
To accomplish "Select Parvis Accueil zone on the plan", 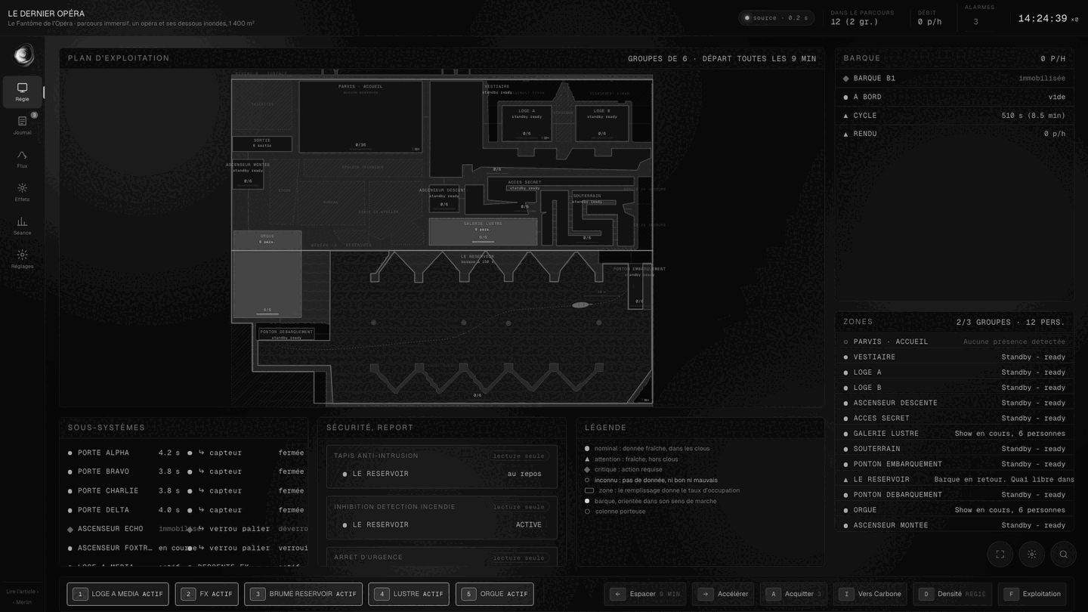I will point(360,117).
